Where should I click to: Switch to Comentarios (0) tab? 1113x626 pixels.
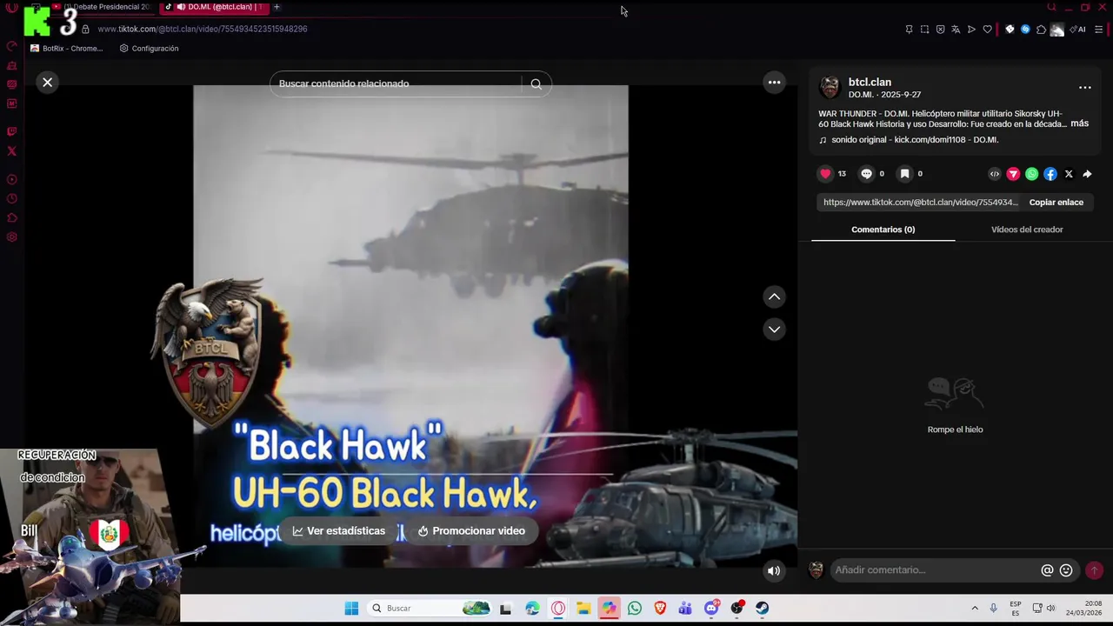coord(883,230)
